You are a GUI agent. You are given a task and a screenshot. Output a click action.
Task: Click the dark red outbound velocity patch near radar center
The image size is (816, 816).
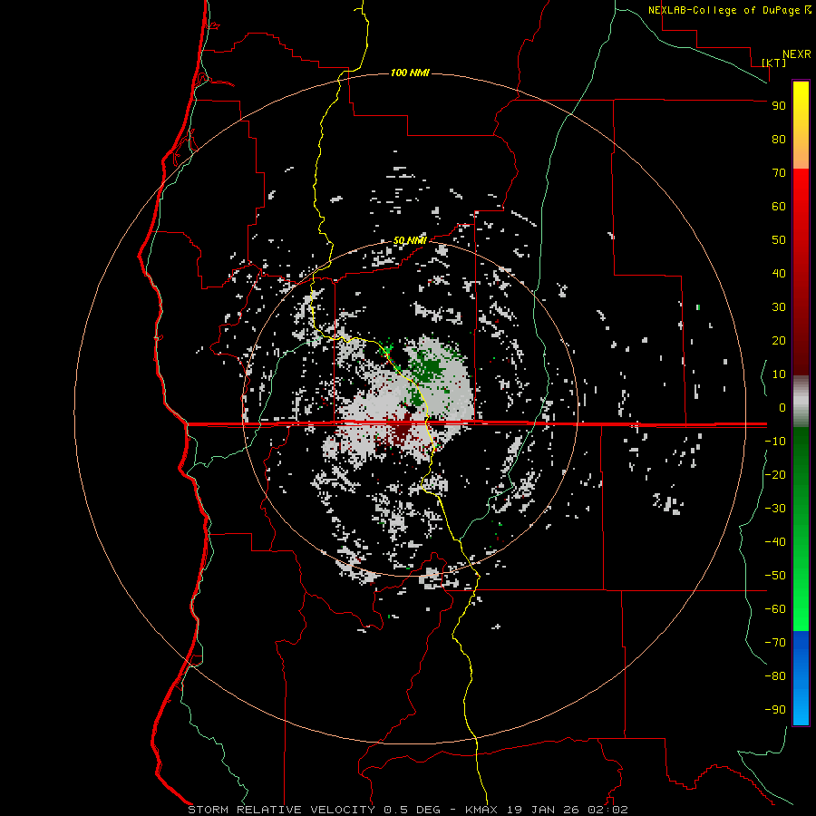point(402,430)
